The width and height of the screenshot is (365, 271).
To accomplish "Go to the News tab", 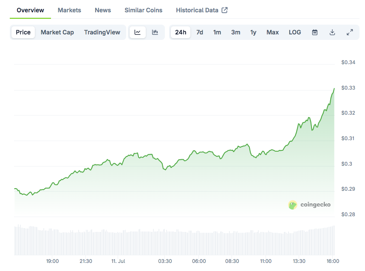I will (x=103, y=10).
